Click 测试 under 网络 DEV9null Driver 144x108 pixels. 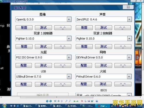coord(103,65)
